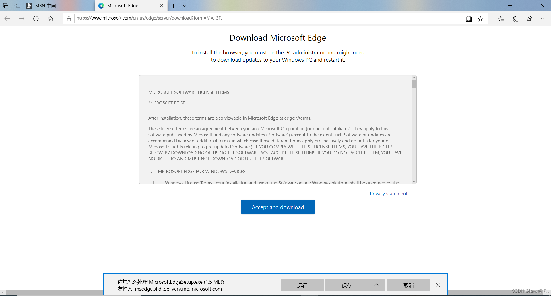Click the edge://terms sentence text
This screenshot has width=551, height=296.
(x=230, y=118)
